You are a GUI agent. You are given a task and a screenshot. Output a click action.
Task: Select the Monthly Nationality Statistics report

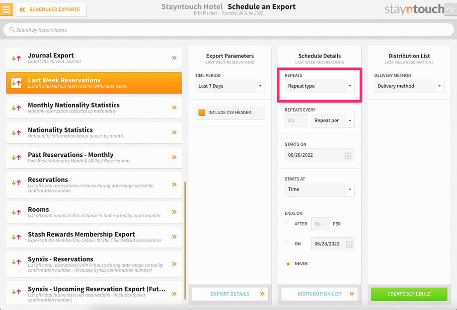94,108
